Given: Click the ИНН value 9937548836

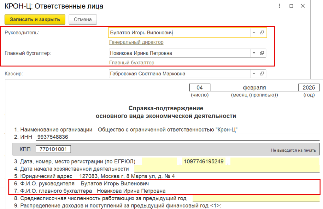Looking at the screenshot, I should pos(53,137).
